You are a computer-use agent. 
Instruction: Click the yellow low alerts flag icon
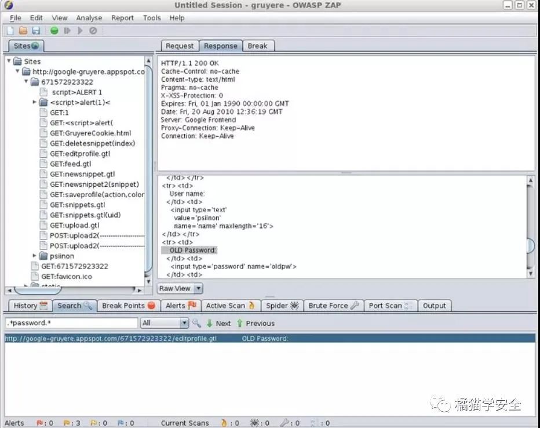click(x=93, y=423)
